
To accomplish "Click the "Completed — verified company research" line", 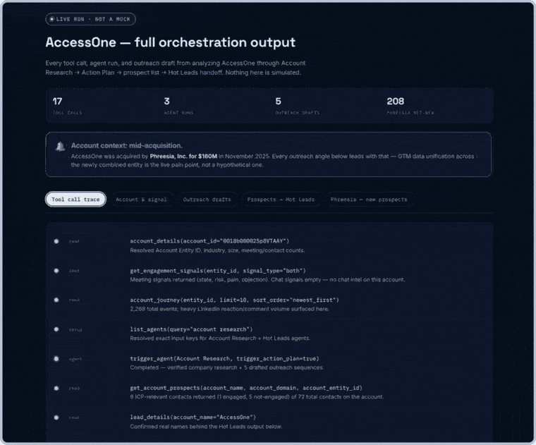I will (x=227, y=367).
